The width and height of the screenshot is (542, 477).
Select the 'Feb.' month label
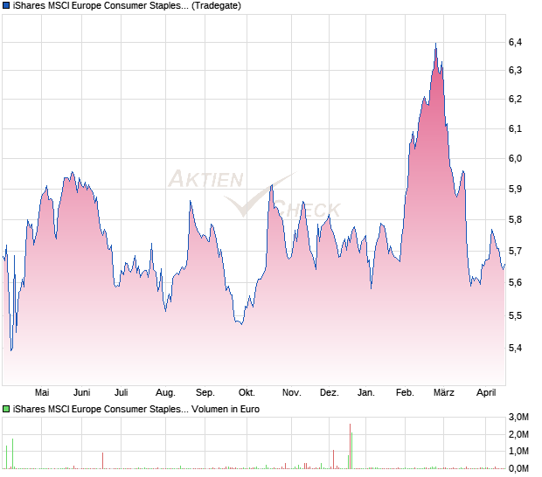pos(405,392)
